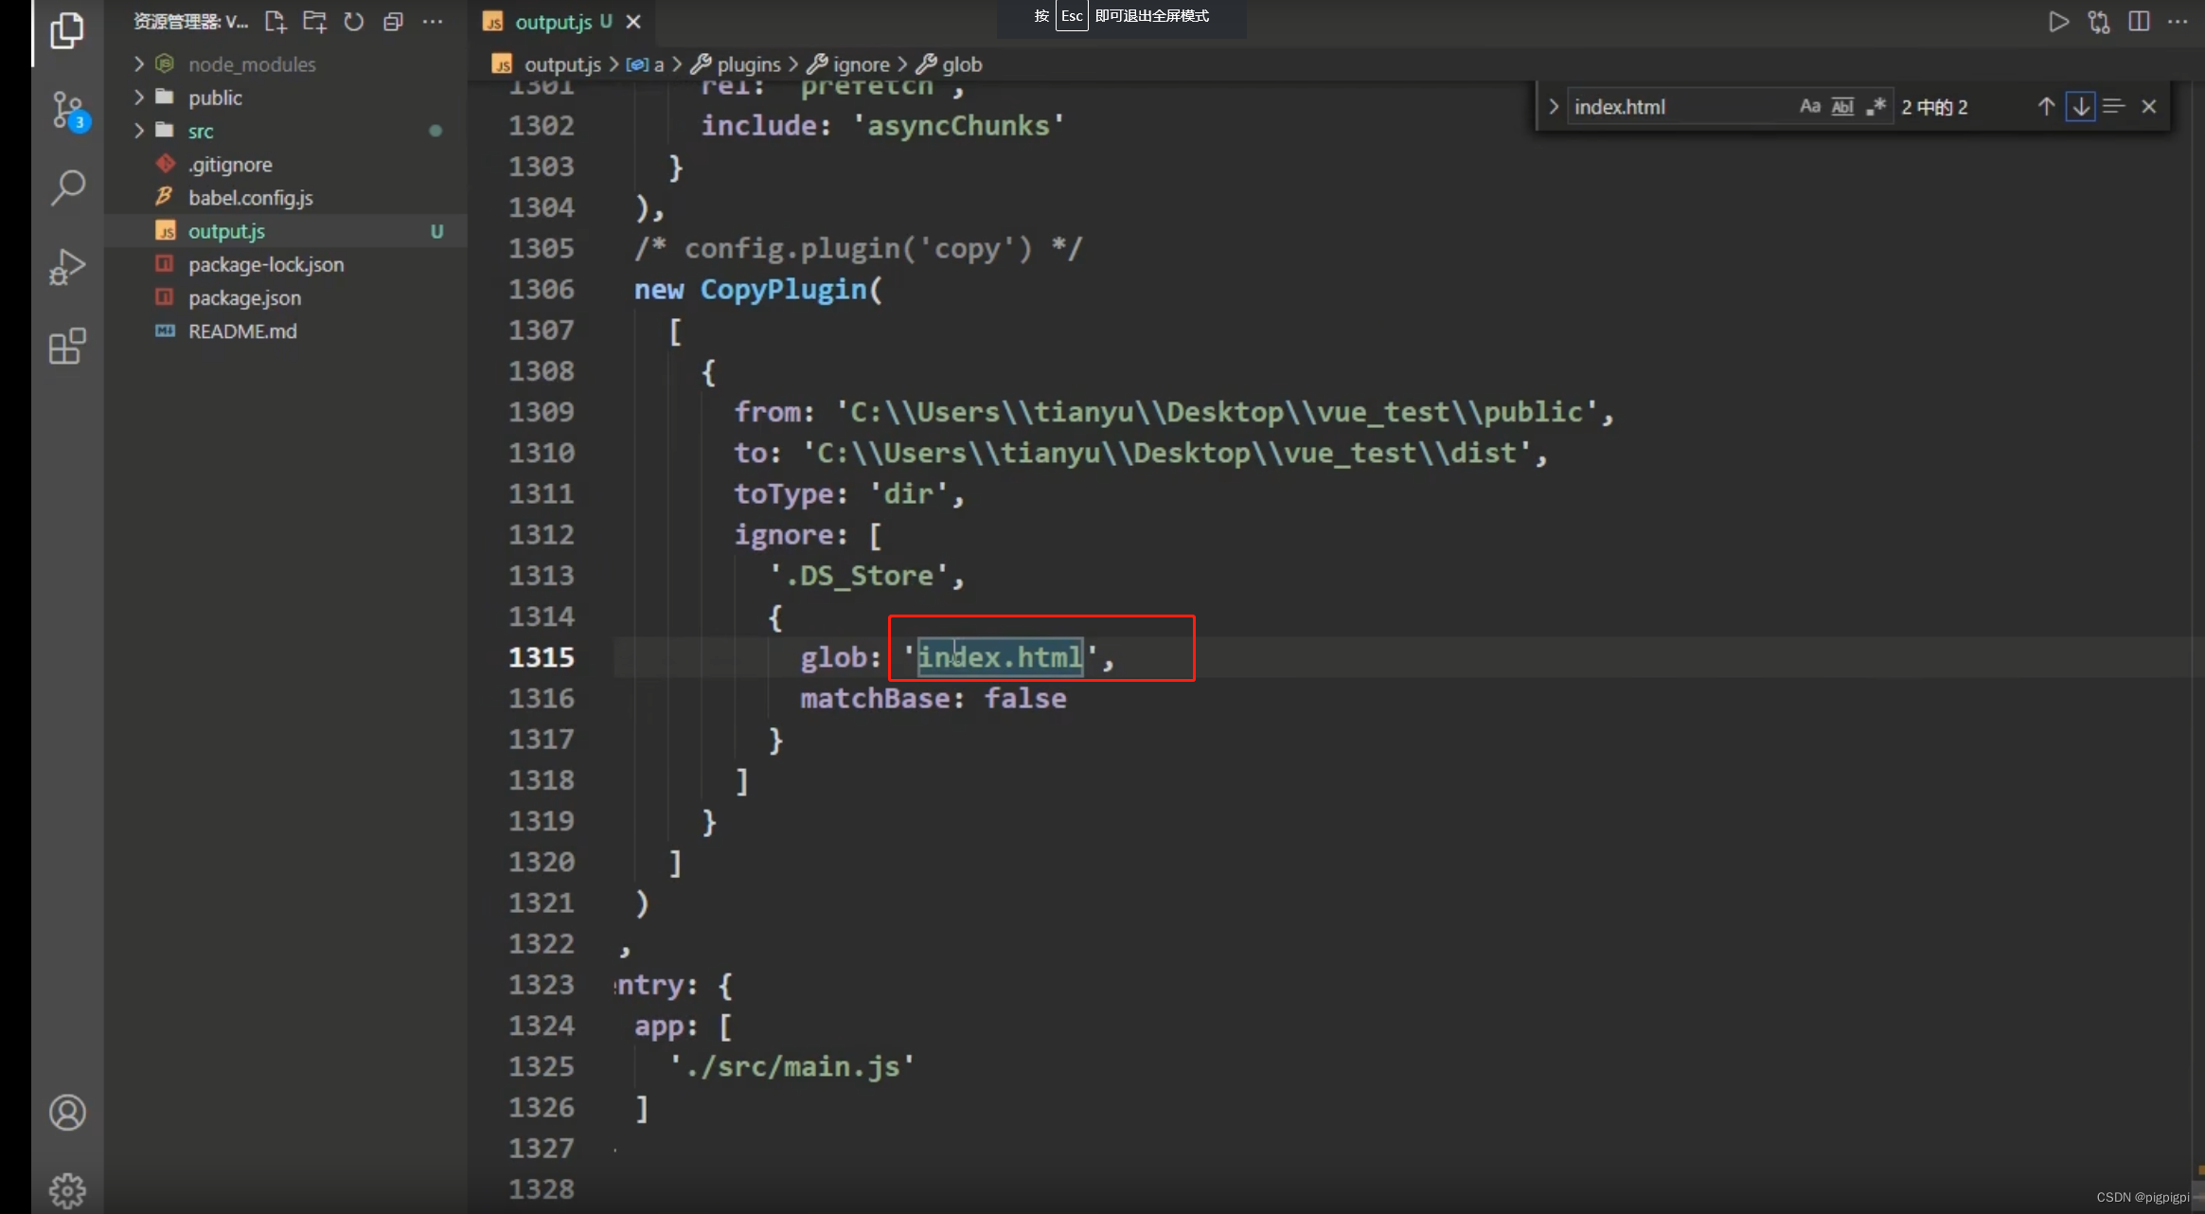
Task: Open the Explorer view in activity bar
Action: click(66, 31)
